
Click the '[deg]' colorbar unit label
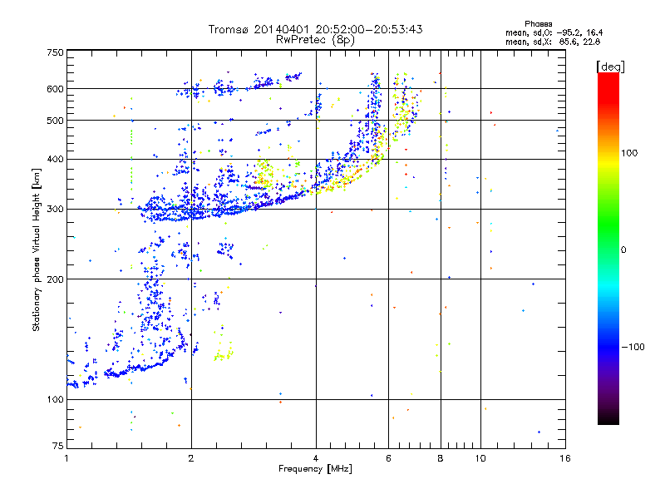pyautogui.click(x=610, y=67)
